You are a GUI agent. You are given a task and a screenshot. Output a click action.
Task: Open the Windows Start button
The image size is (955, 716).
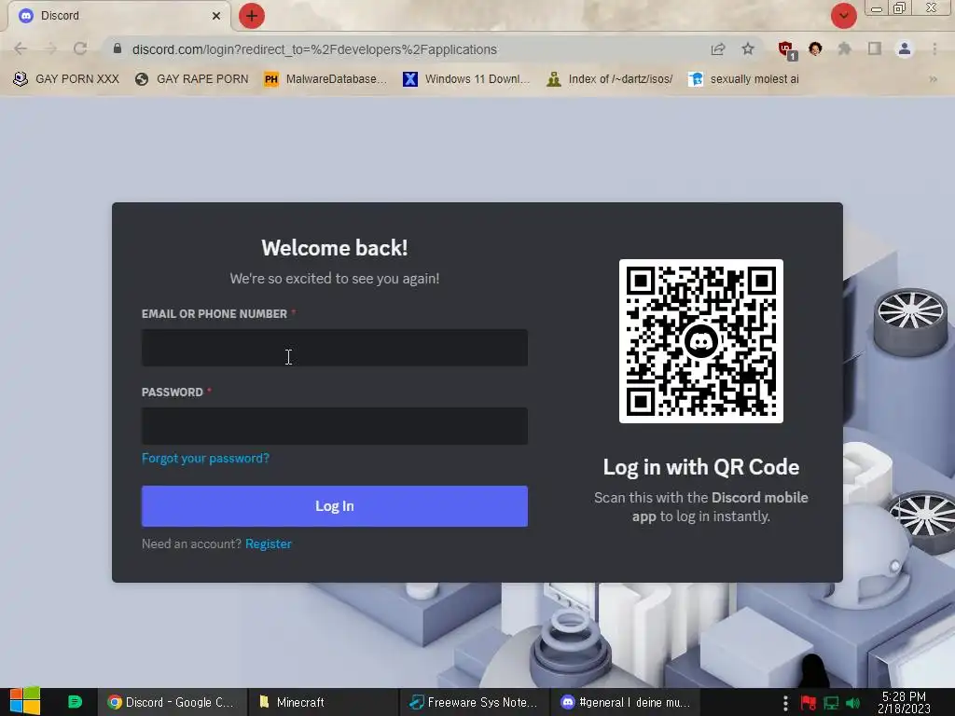[25, 702]
